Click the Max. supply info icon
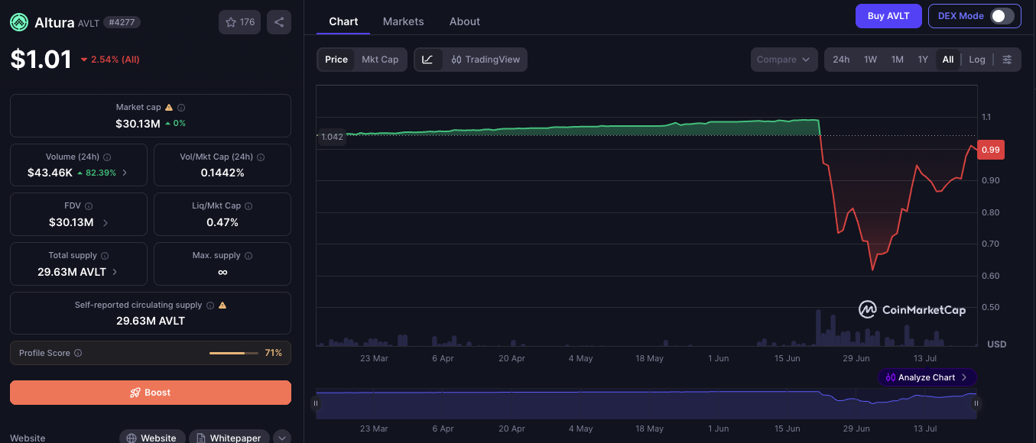The image size is (1036, 443). (248, 256)
